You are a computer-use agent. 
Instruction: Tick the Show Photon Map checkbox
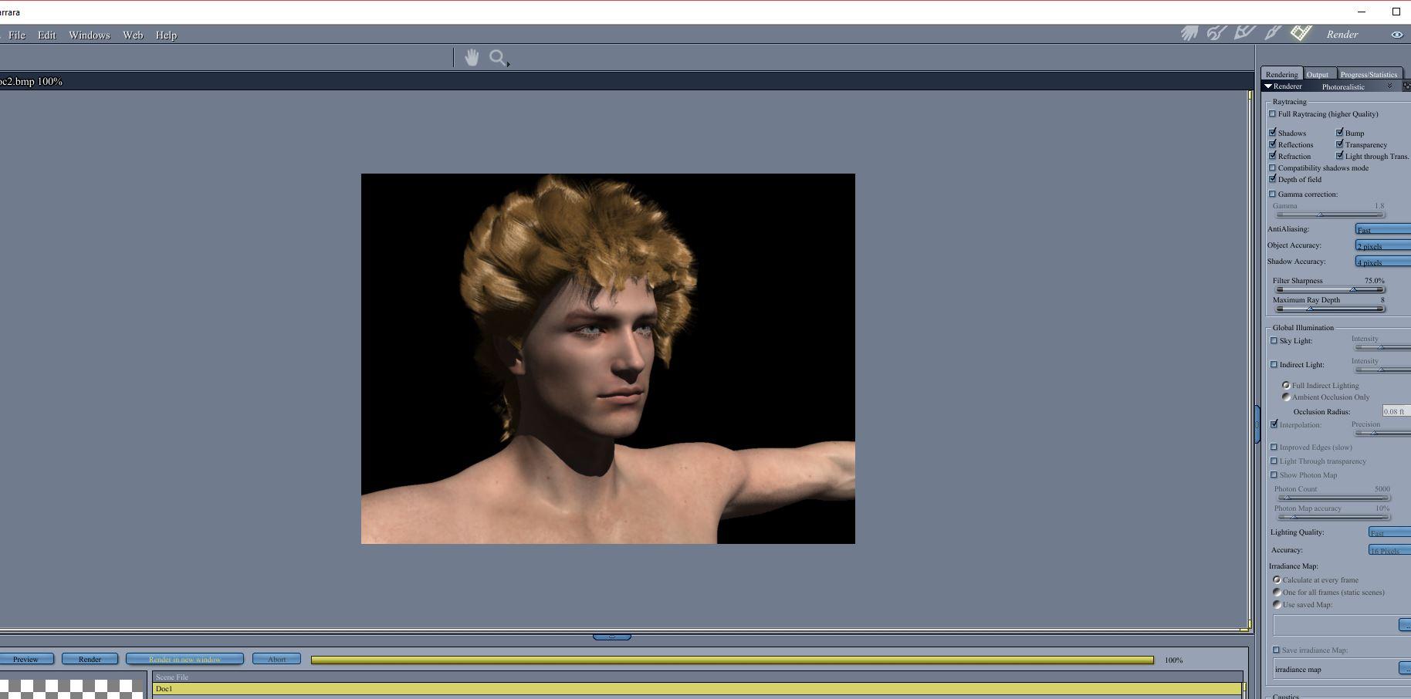pyautogui.click(x=1274, y=474)
